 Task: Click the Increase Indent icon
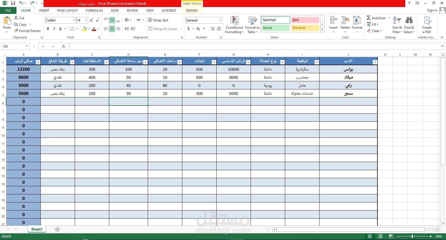(x=133, y=29)
